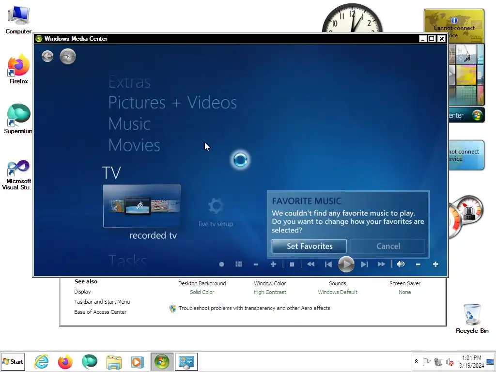The width and height of the screenshot is (496, 372).
Task: Mute audio with the speaker icon
Action: pos(401,264)
